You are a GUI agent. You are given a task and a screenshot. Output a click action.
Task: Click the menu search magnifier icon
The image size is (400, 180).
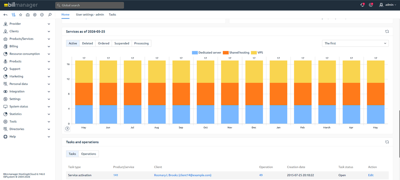point(50,15)
